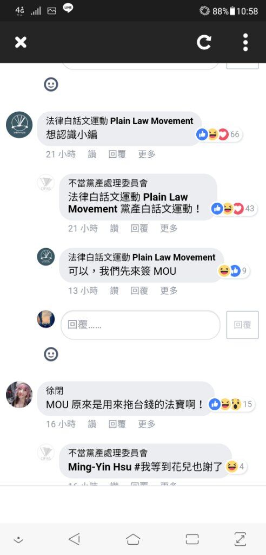This screenshot has height=555, width=266.
Task: Tap the smiley emoji icon below the reply box
Action: 51,354
